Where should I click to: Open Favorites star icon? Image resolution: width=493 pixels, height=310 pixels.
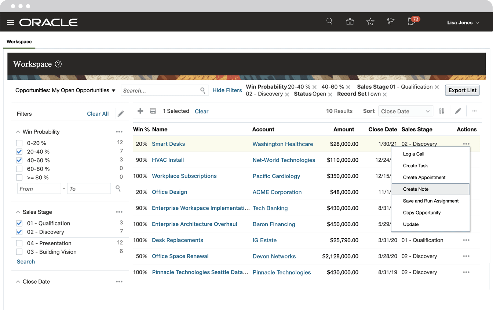[x=370, y=22]
